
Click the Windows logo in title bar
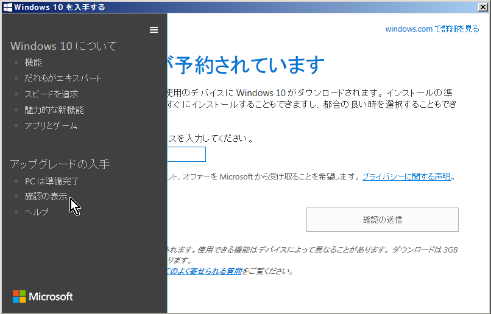point(8,7)
